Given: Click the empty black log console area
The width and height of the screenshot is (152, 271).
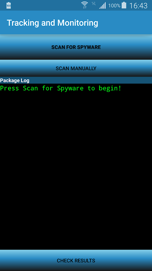Looking at the screenshot, I should [76, 170].
